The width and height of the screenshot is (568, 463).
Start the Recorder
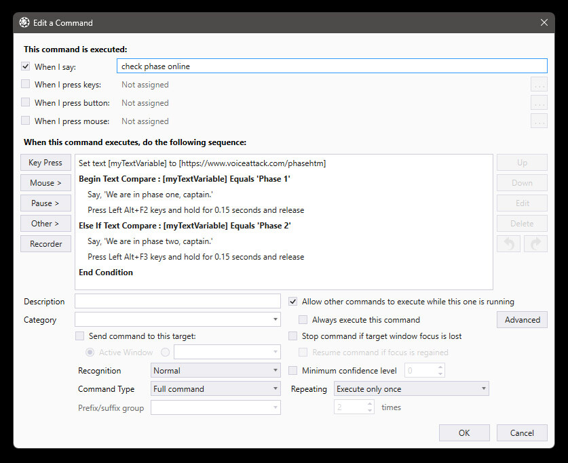[x=45, y=243]
